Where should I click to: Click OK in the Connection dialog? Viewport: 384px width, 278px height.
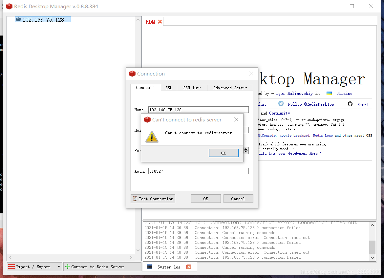point(206,199)
